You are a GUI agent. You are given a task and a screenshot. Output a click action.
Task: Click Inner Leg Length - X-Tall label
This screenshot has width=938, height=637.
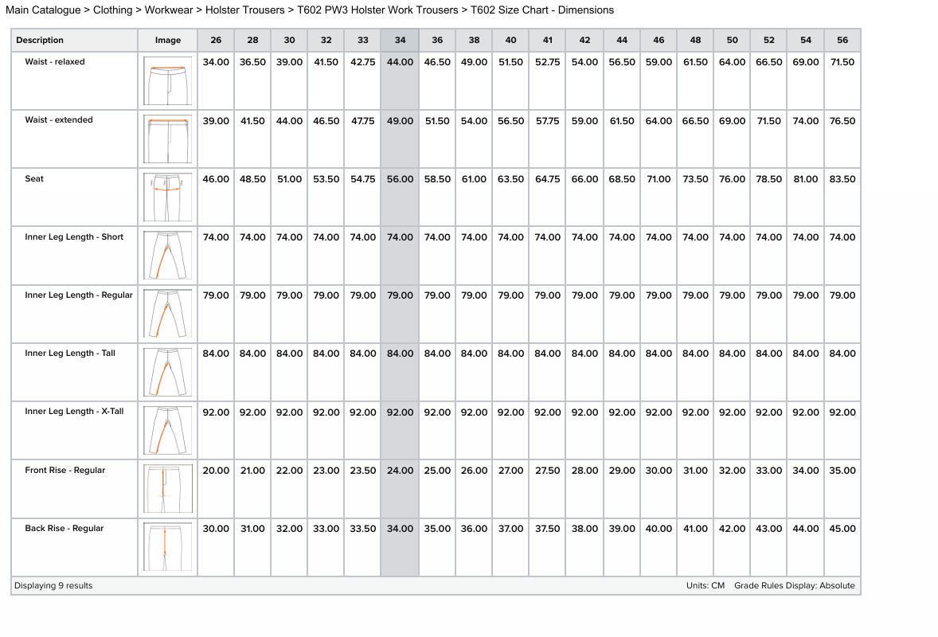coord(73,411)
